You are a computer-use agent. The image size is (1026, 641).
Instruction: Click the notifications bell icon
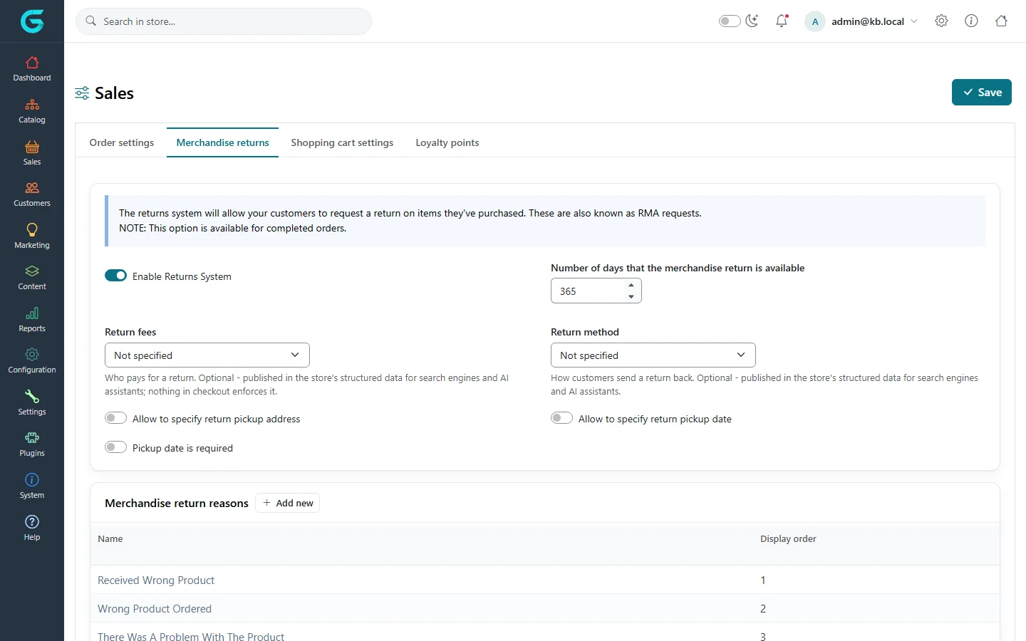coord(782,21)
